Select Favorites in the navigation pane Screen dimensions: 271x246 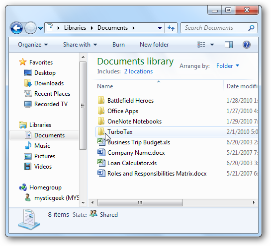[41, 62]
